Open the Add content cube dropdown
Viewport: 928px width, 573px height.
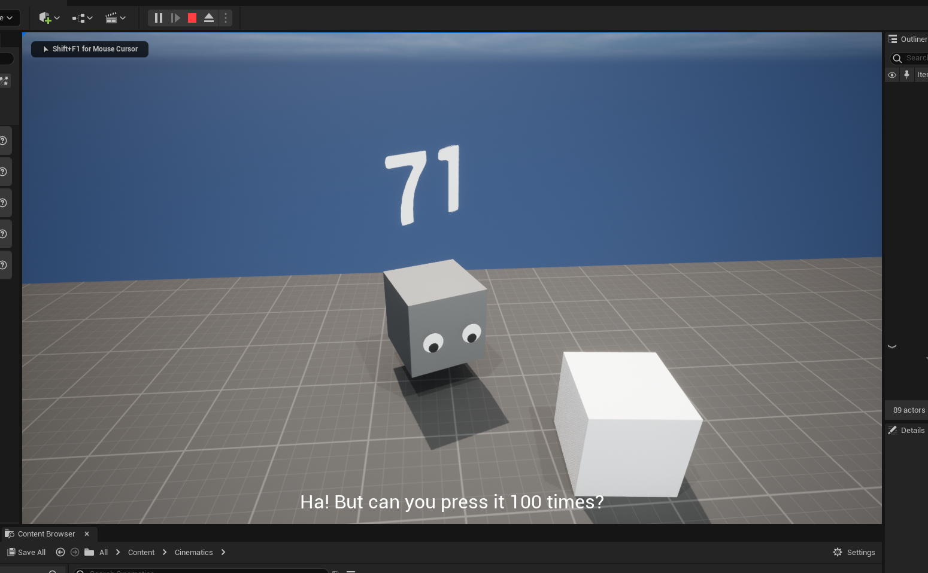point(49,18)
